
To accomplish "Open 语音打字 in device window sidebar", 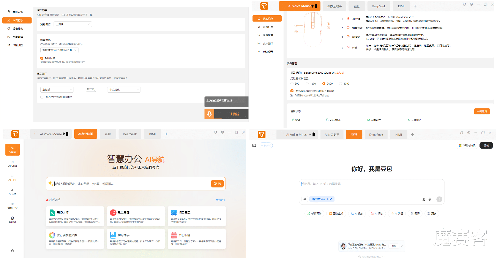I will point(267,27).
